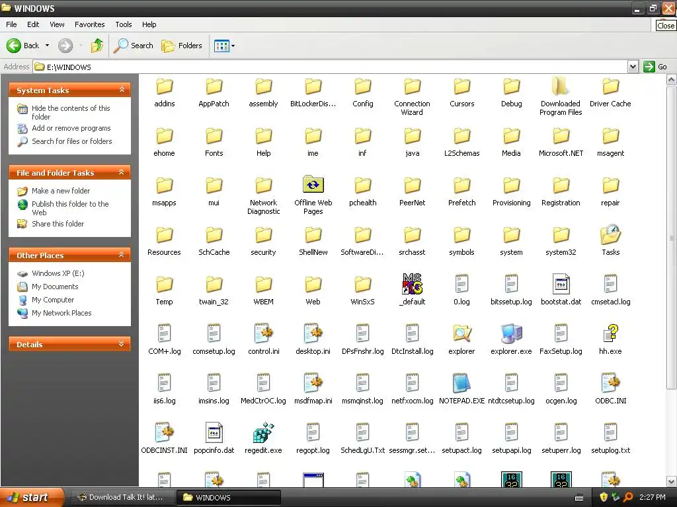The height and width of the screenshot is (507, 677).
Task: Open the system32 folder
Action: tap(561, 234)
